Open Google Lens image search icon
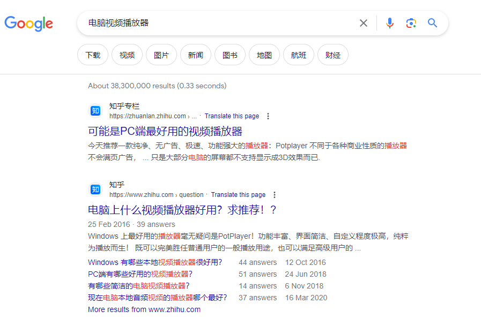This screenshot has width=481, height=319. [x=411, y=23]
